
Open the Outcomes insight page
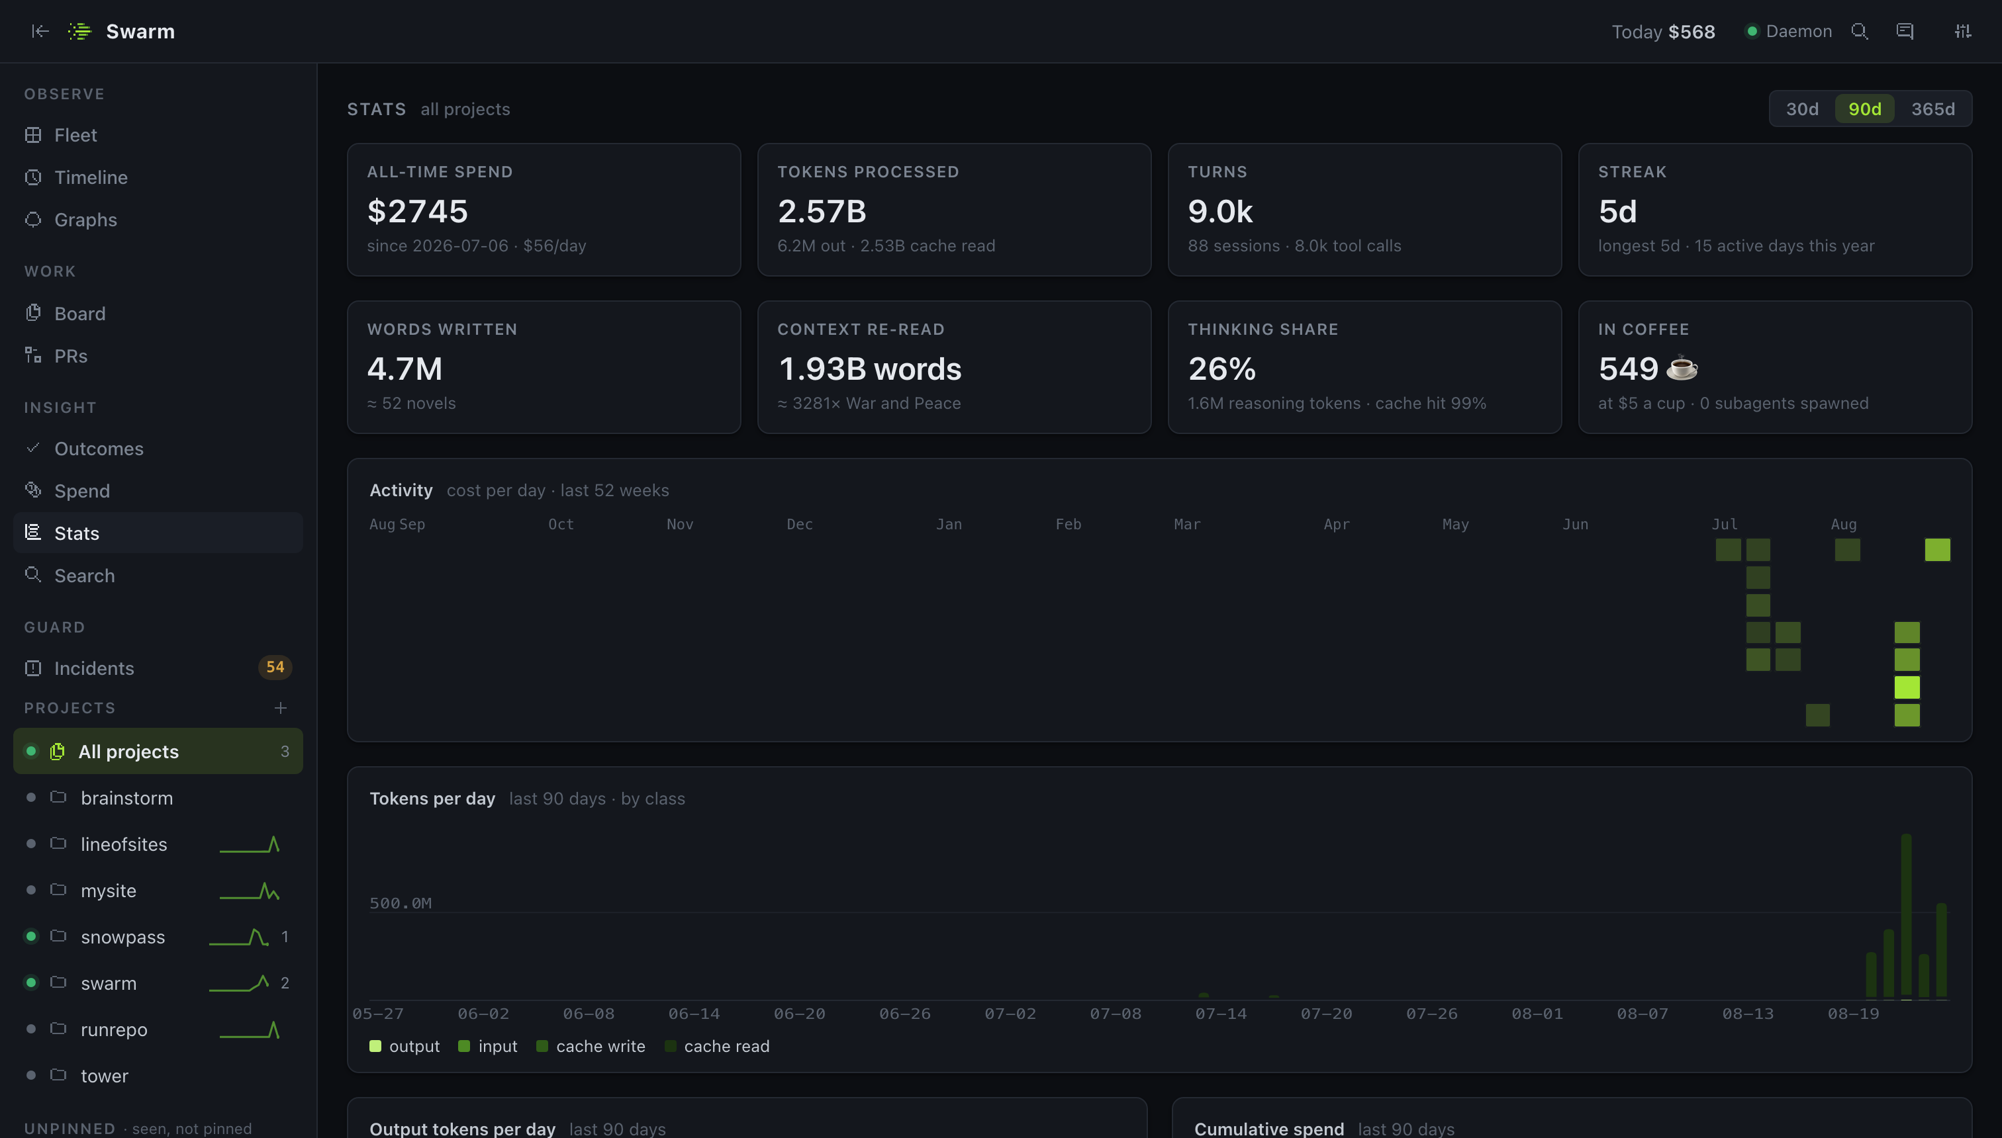click(x=158, y=448)
